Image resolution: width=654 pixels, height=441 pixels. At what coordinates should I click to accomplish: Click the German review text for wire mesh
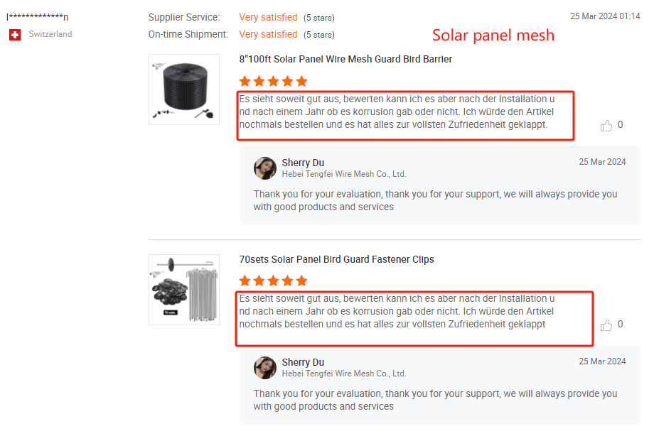[x=397, y=112]
